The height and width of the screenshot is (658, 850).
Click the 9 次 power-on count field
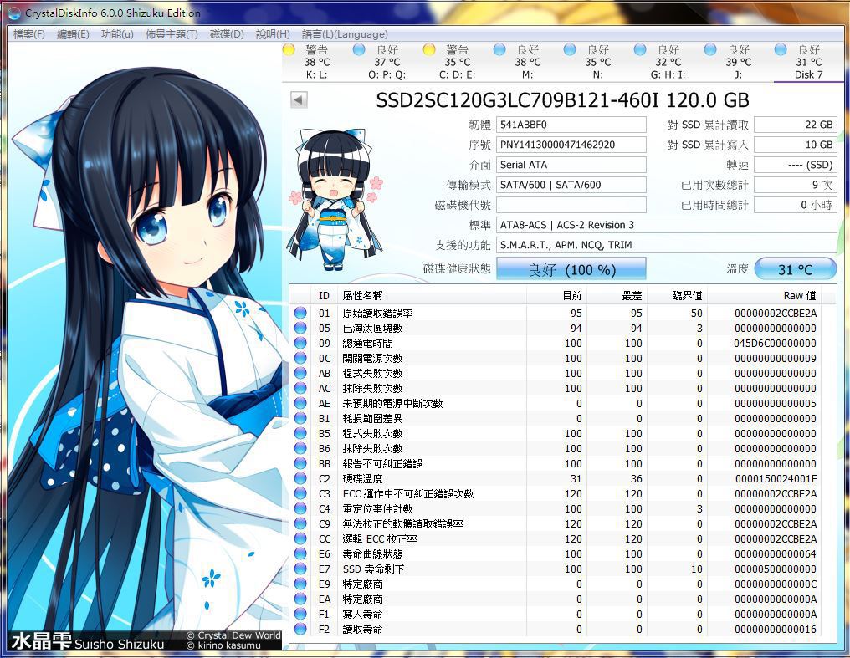click(796, 185)
